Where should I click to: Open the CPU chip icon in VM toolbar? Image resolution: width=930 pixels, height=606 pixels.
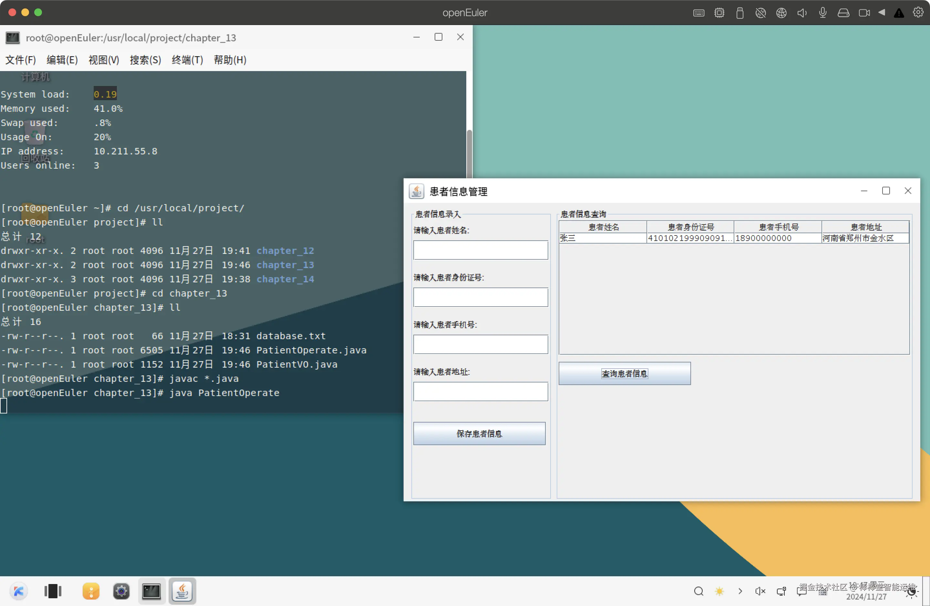click(719, 13)
